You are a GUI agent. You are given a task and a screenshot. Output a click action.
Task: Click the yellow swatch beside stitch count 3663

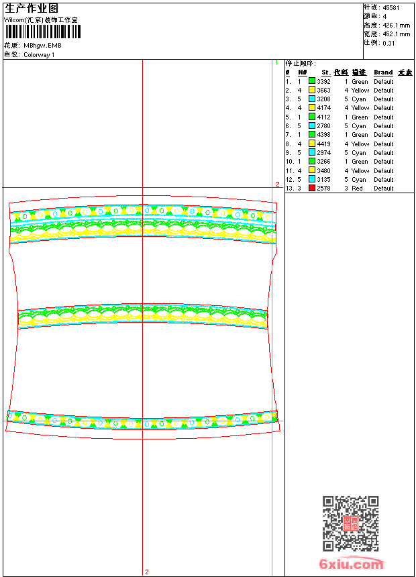pos(312,90)
